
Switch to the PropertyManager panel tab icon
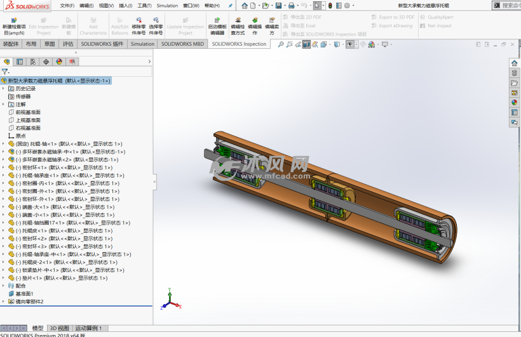click(20, 62)
